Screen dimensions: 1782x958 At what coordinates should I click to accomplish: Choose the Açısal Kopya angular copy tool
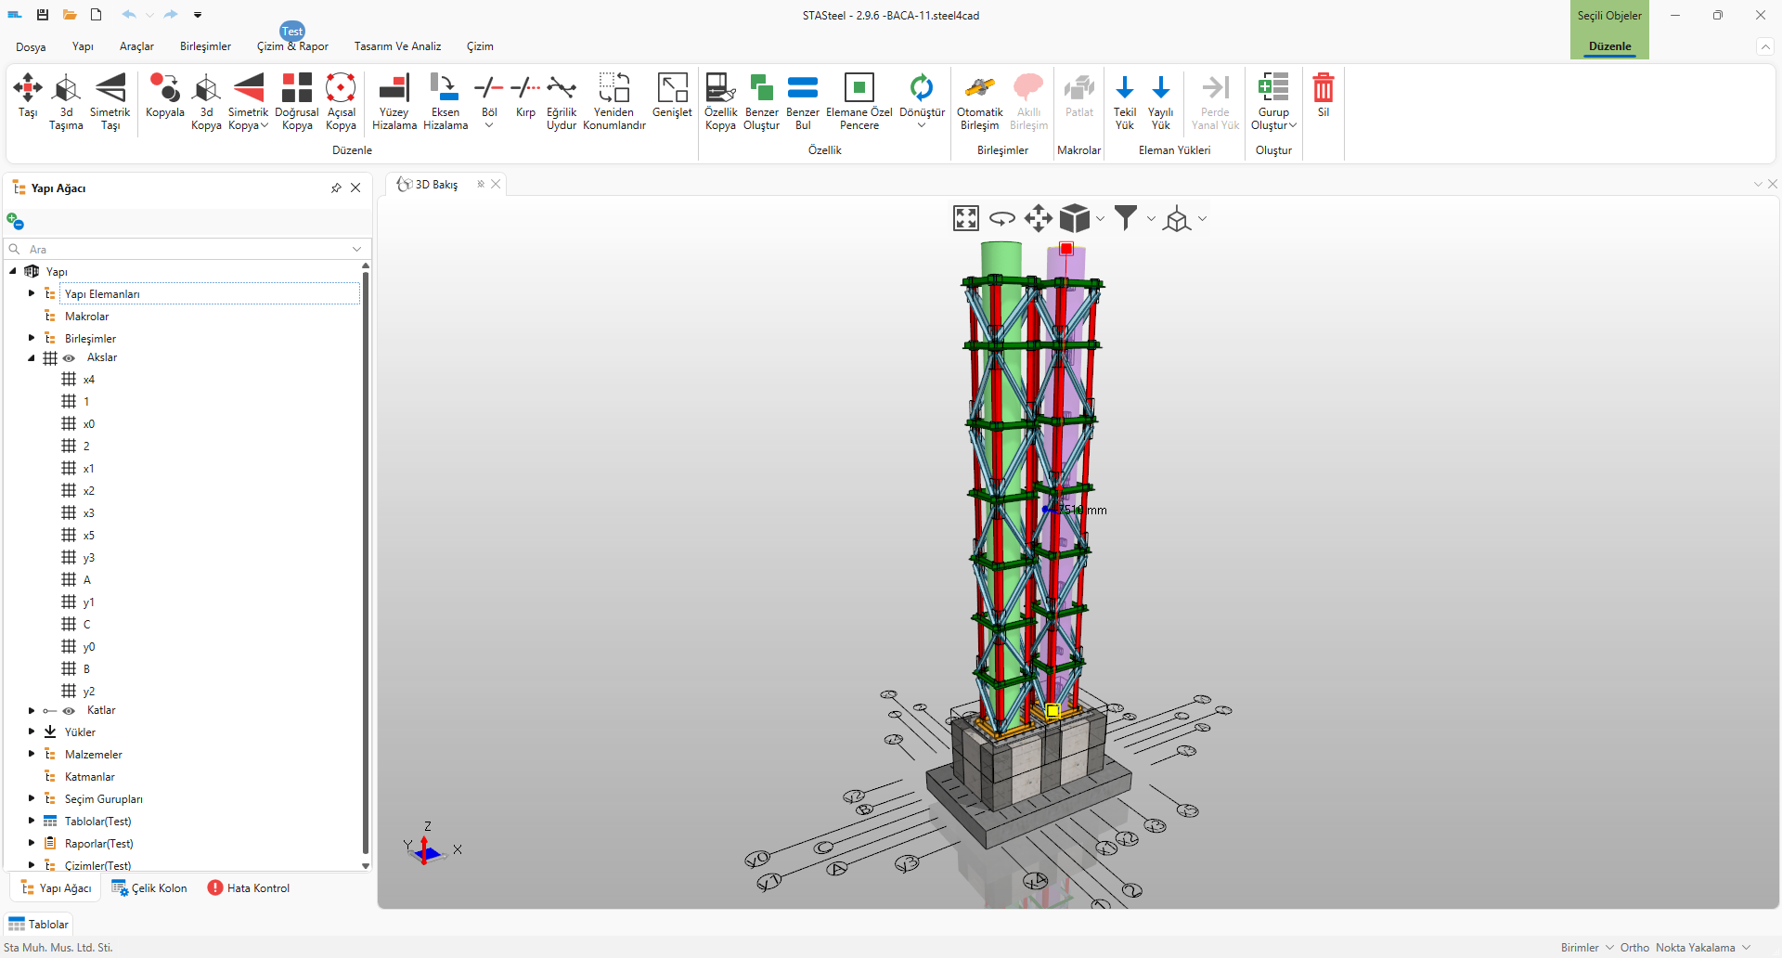click(x=341, y=89)
